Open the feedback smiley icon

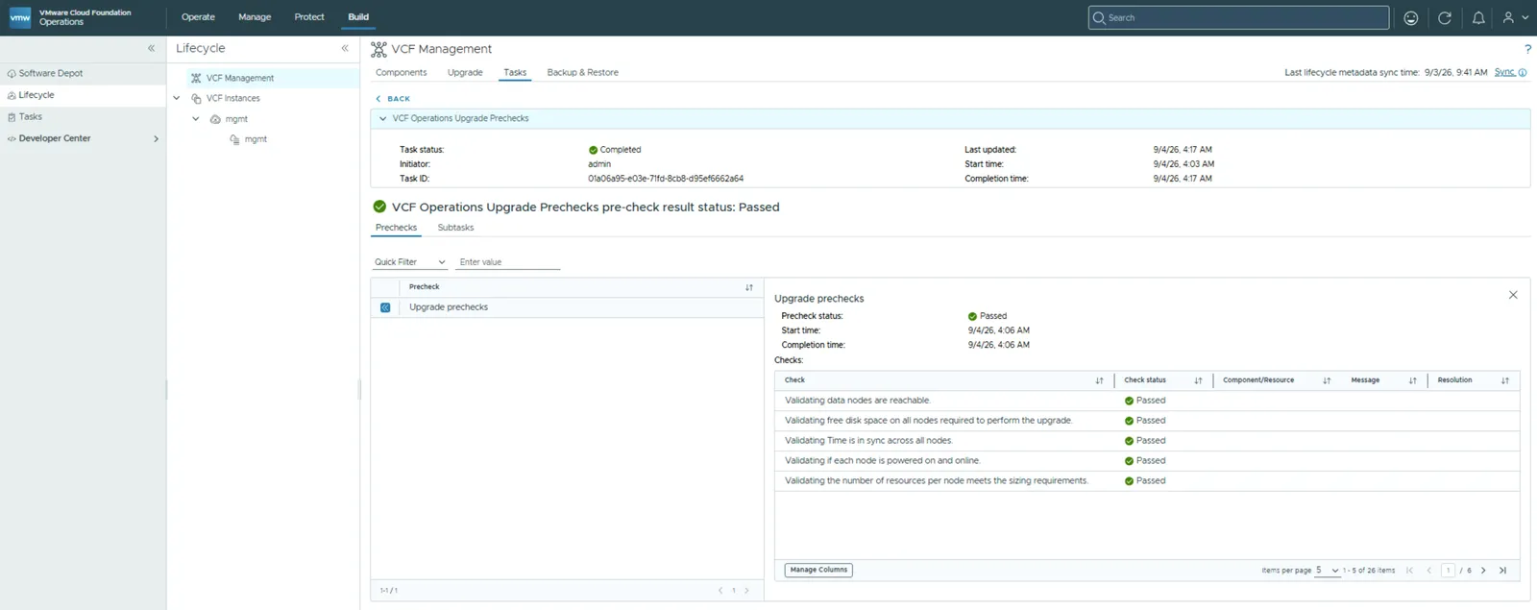point(1410,17)
